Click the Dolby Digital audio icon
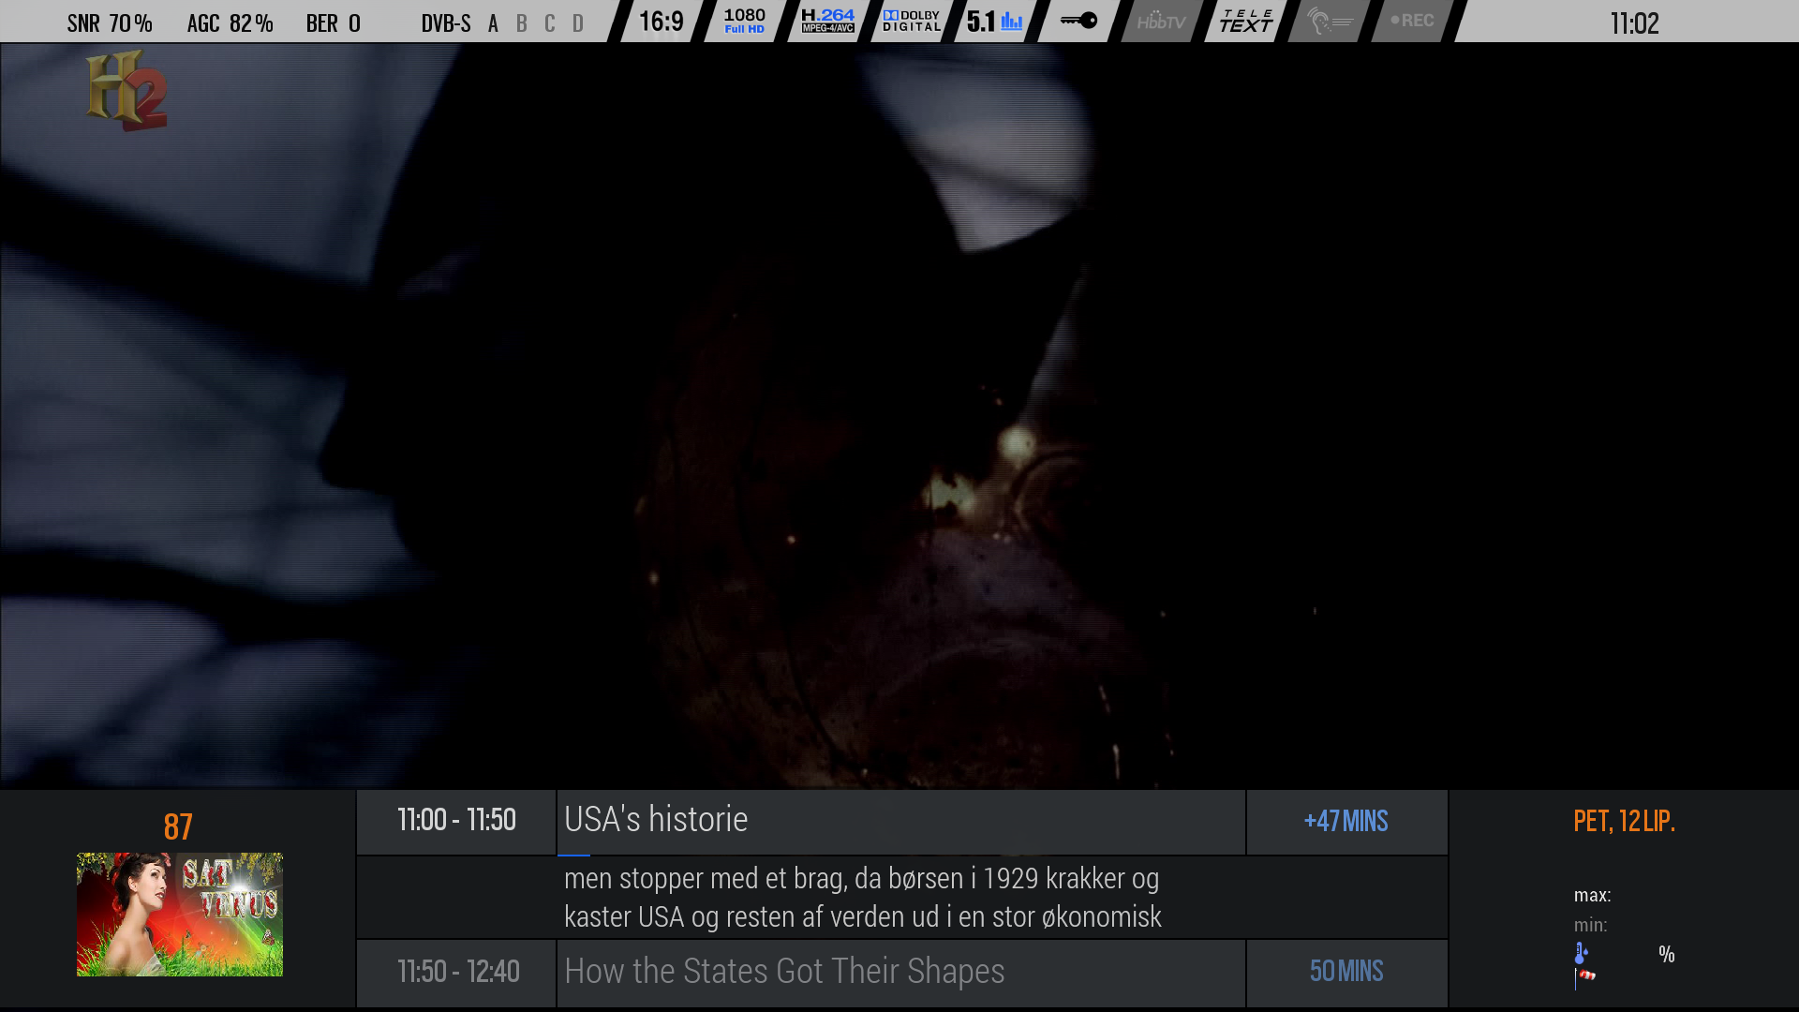Screen dimensions: 1799x1012 [x=911, y=21]
